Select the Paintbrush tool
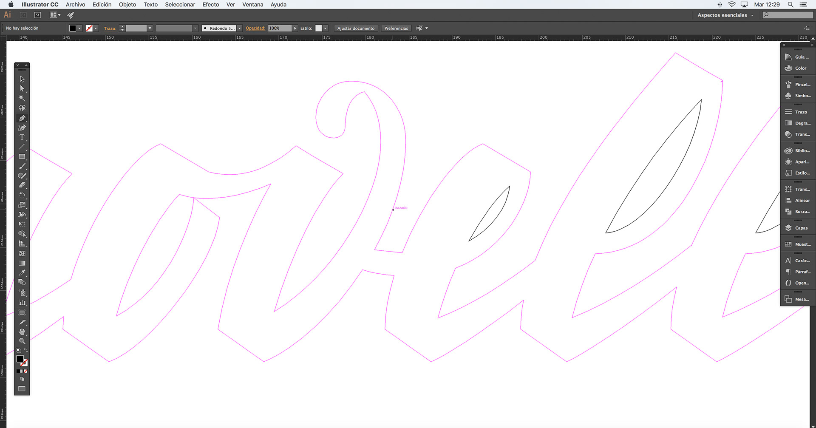816x428 pixels. (22, 166)
